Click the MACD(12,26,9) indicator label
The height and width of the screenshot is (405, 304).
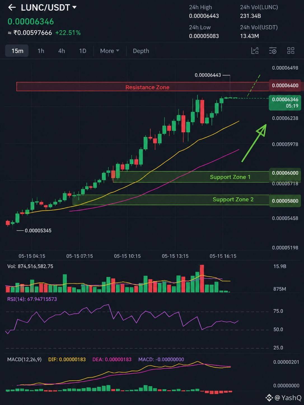point(24,359)
